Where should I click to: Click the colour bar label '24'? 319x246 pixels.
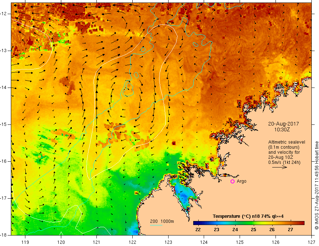[x=235, y=230]
